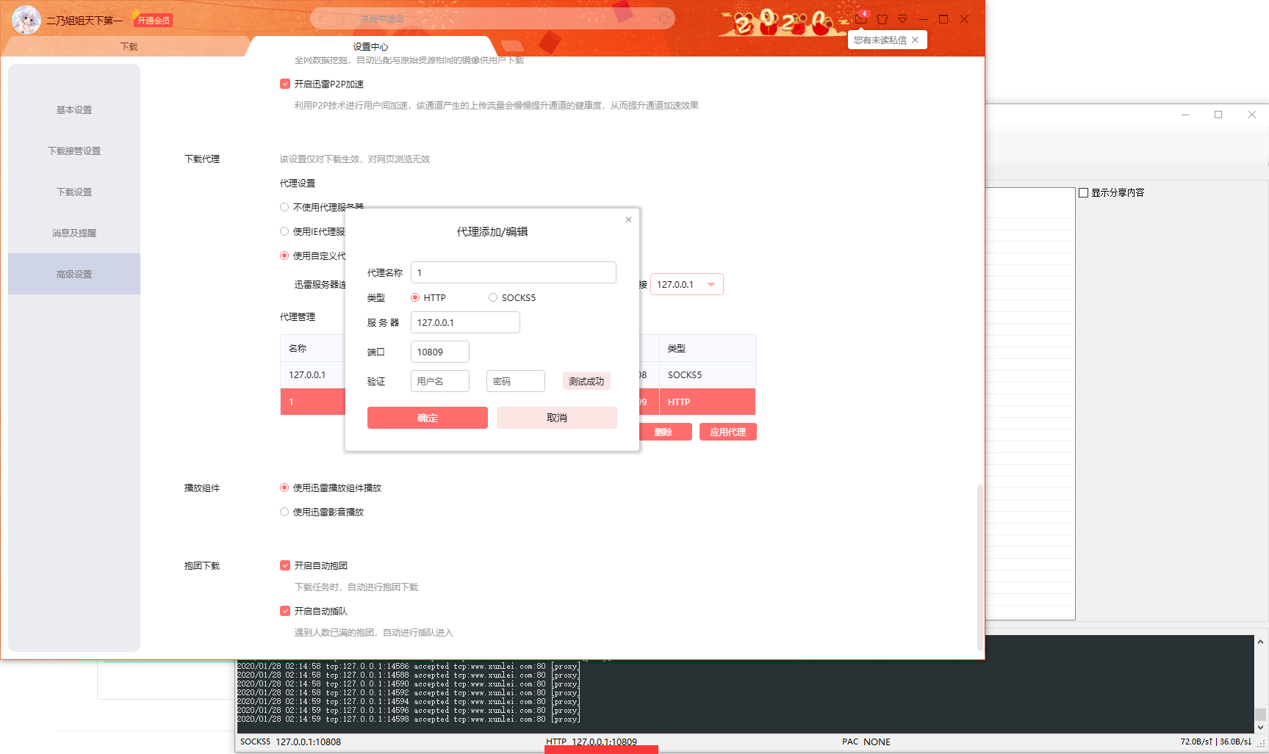Open 消息及提醒 in the sidebar
Viewport: 1269px width, 754px height.
click(x=74, y=233)
